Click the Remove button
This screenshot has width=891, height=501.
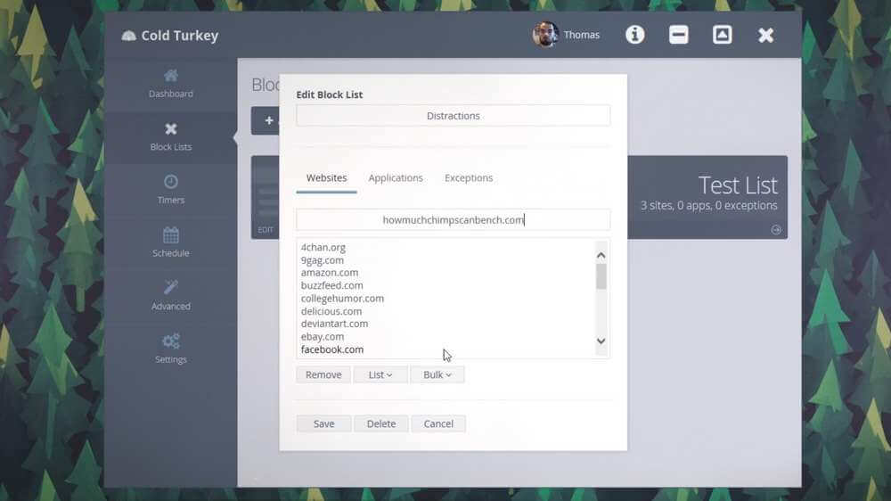323,374
